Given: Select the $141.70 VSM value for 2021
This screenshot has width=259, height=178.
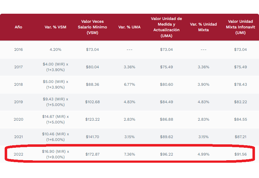Looking at the screenshot, I should [x=92, y=137].
